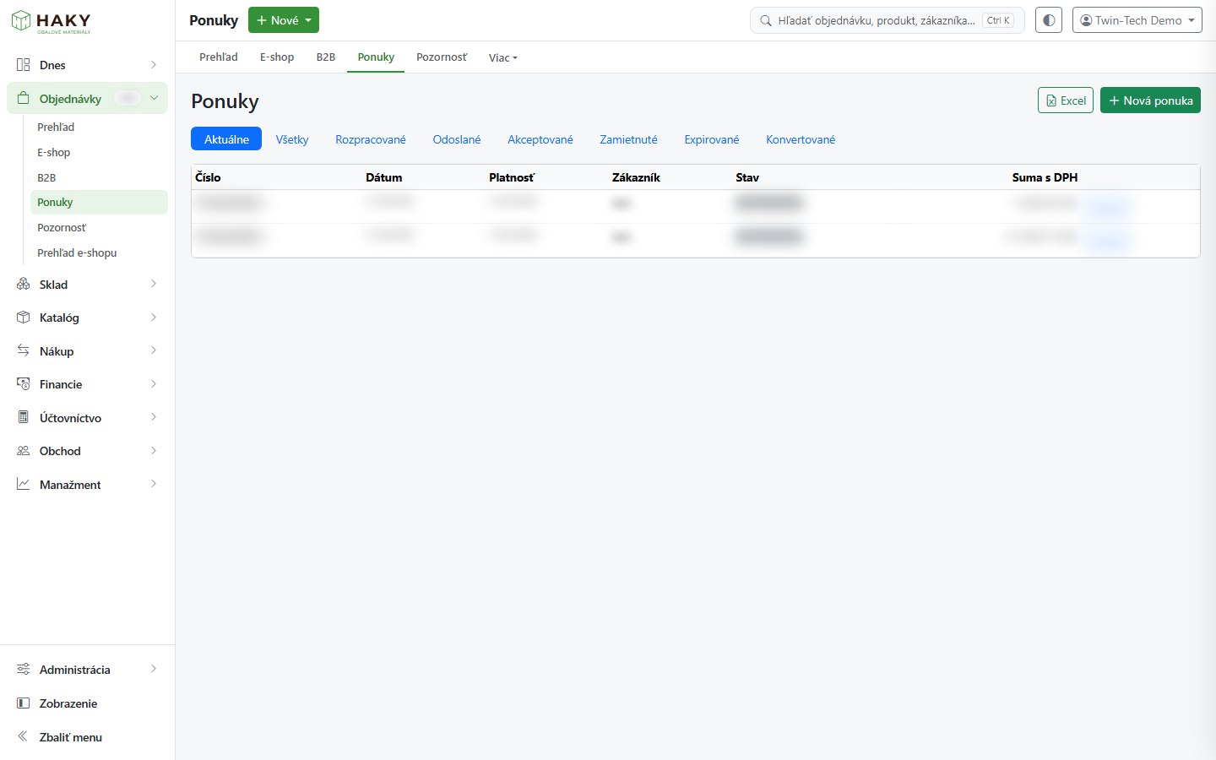Click the HAKY logo
Viewport: 1216px width, 760px height.
click(x=51, y=22)
